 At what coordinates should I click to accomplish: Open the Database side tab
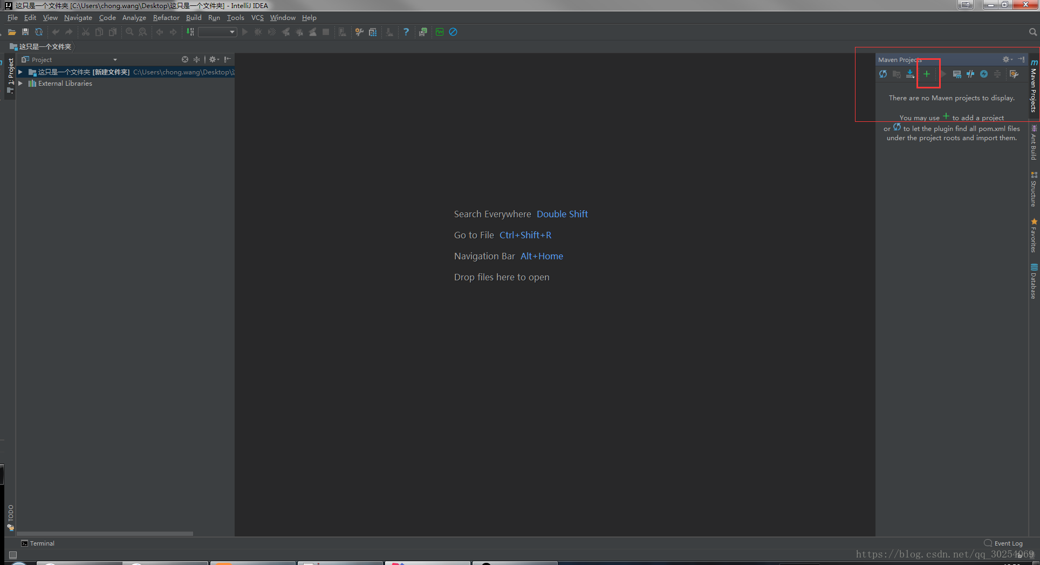coord(1034,281)
